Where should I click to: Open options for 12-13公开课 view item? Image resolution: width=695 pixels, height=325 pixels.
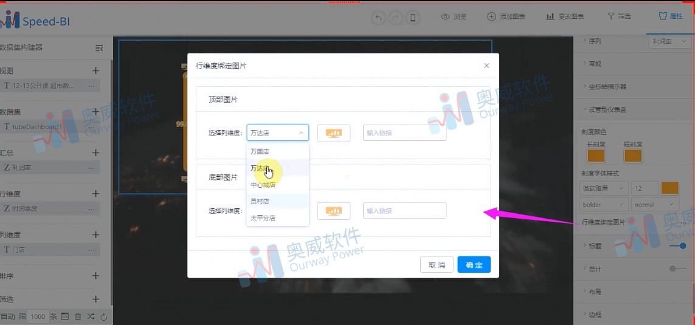(91, 86)
